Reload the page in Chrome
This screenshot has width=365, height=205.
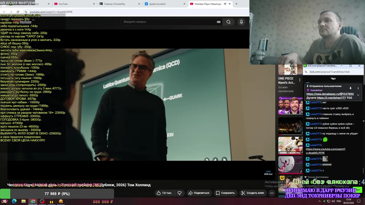18,12
